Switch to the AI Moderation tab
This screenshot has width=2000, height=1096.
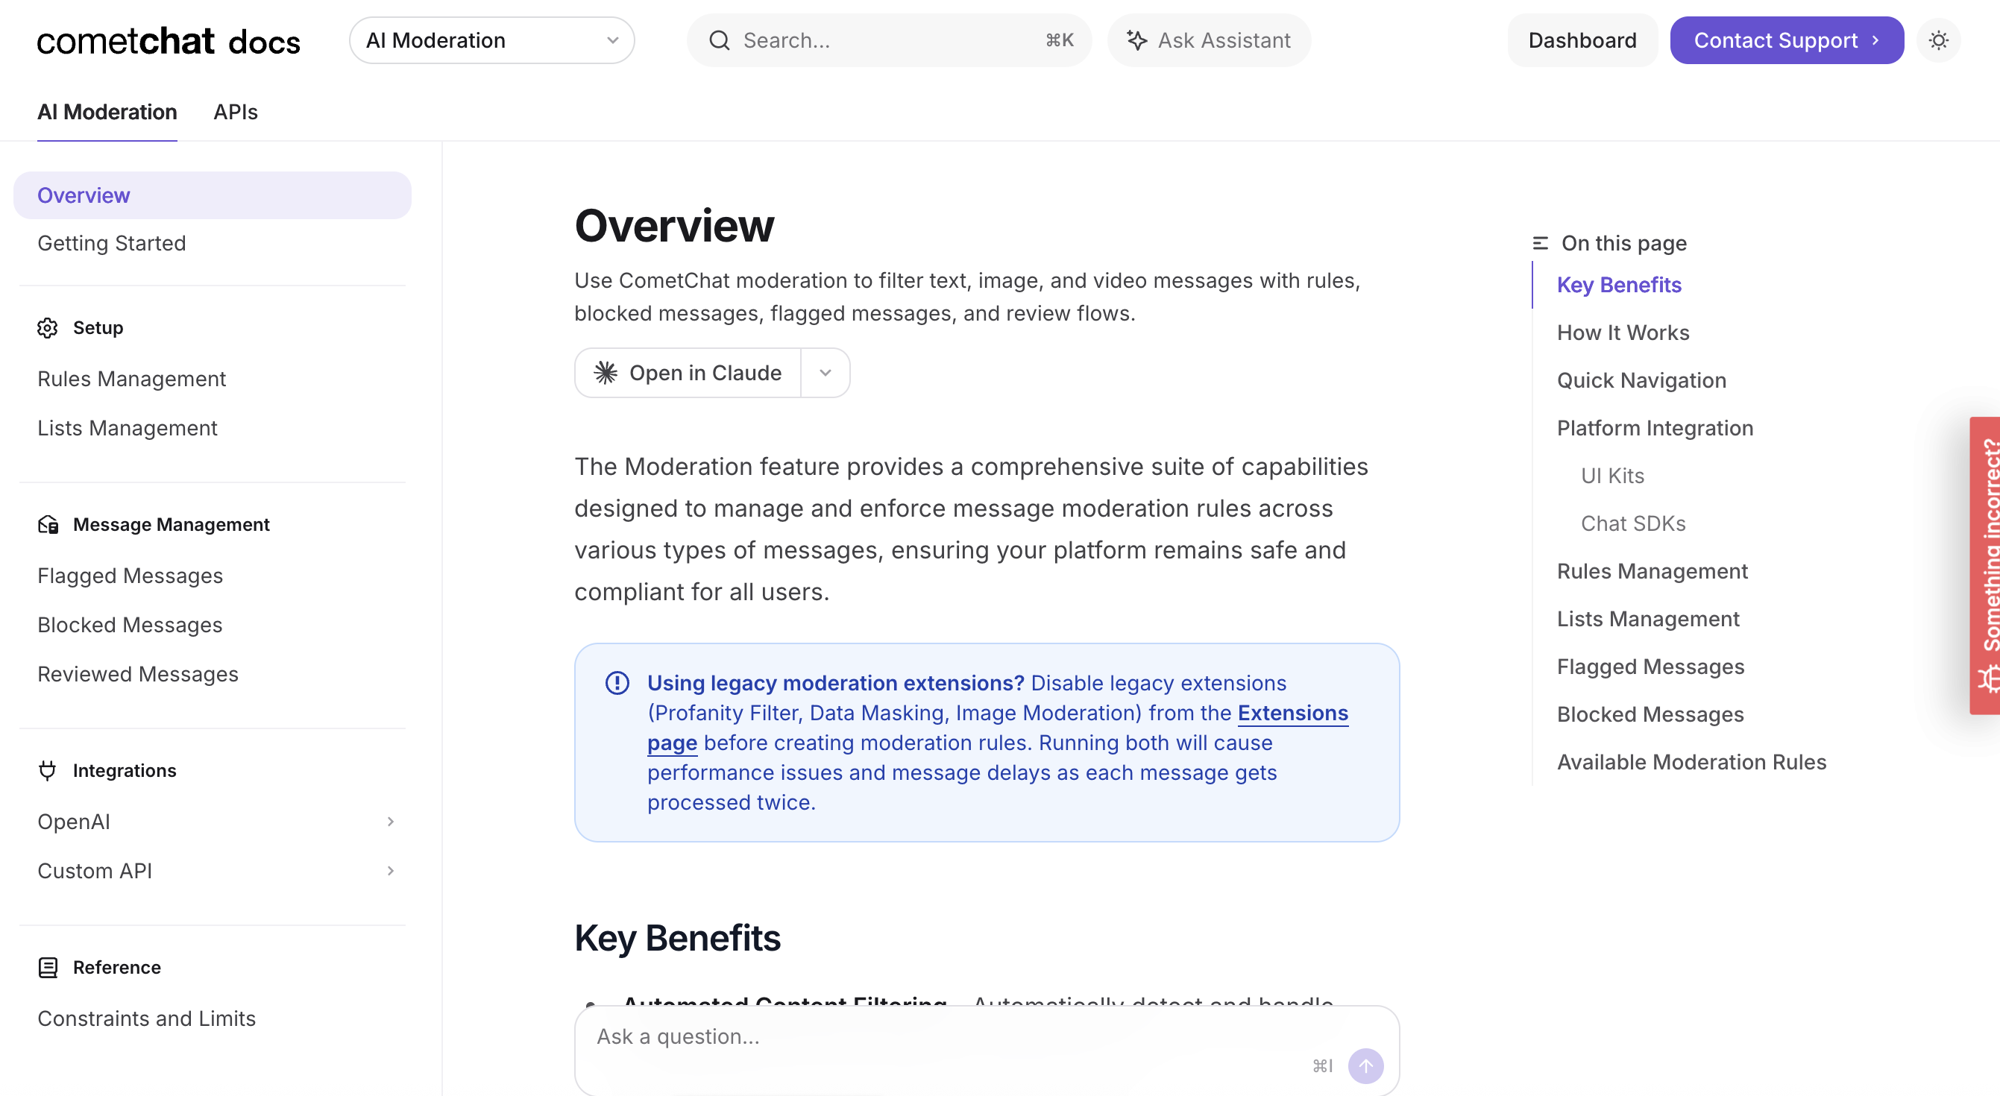coord(107,113)
